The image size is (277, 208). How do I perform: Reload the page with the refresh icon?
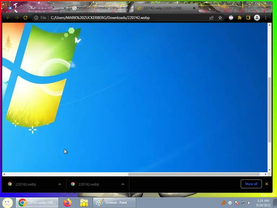(25, 18)
